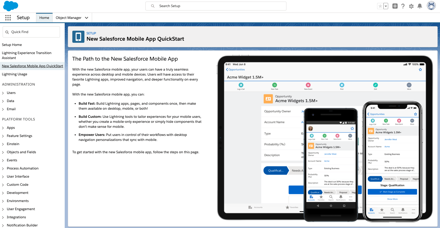Click the mobile phone icon beside the page title
This screenshot has height=228, width=440.
click(x=78, y=37)
